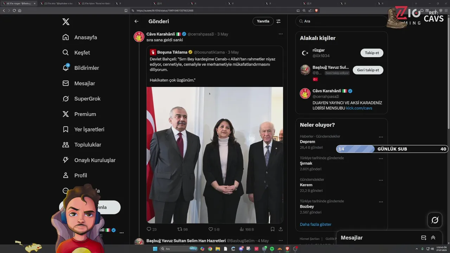This screenshot has height=253, width=450.
Task: Open the options menu for Kerem trend
Action: [381, 180]
